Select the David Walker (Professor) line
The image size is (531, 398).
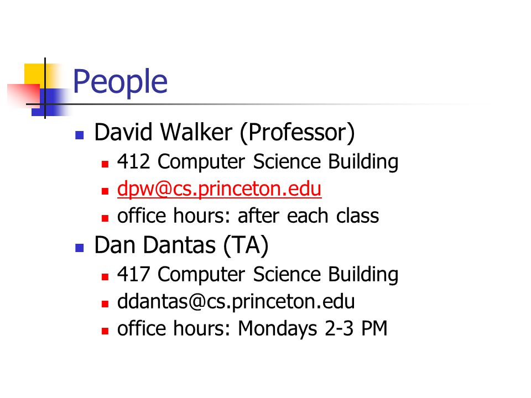(x=225, y=132)
